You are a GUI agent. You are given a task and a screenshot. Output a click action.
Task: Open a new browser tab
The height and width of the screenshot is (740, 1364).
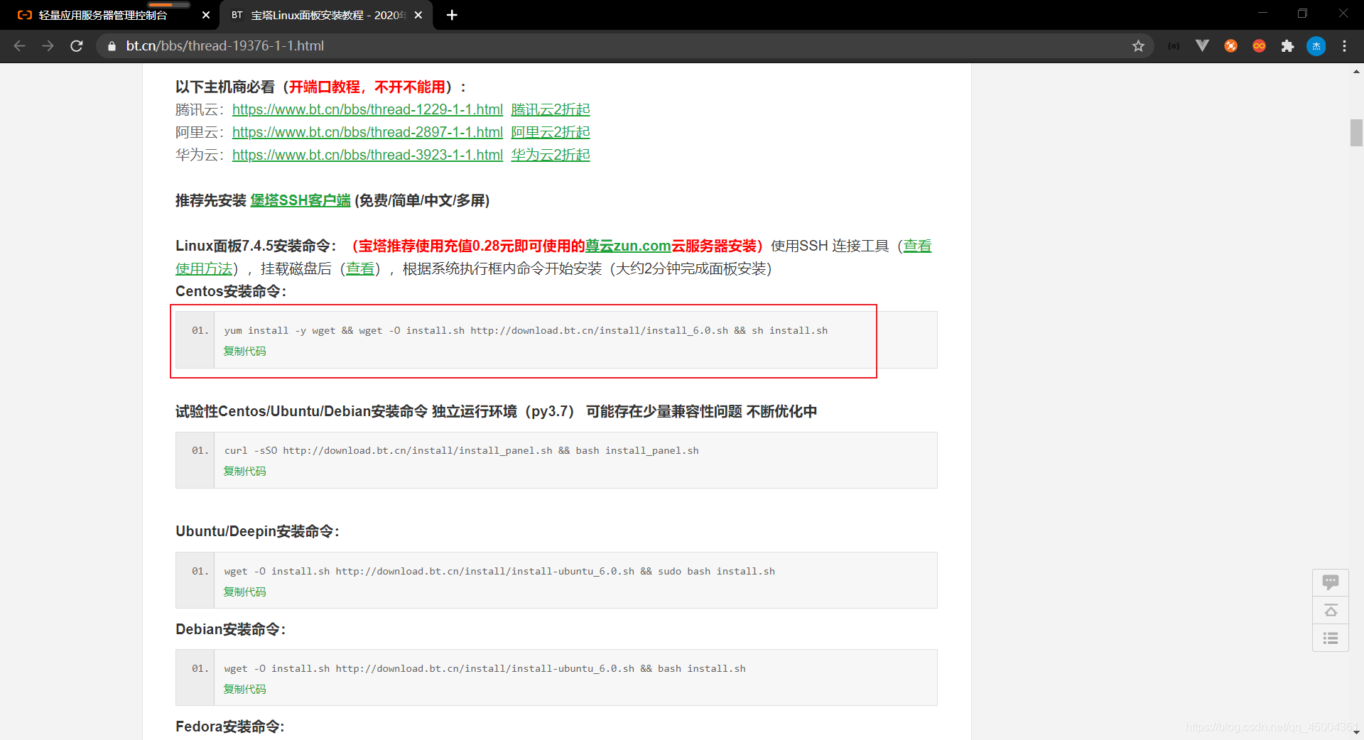click(x=452, y=15)
